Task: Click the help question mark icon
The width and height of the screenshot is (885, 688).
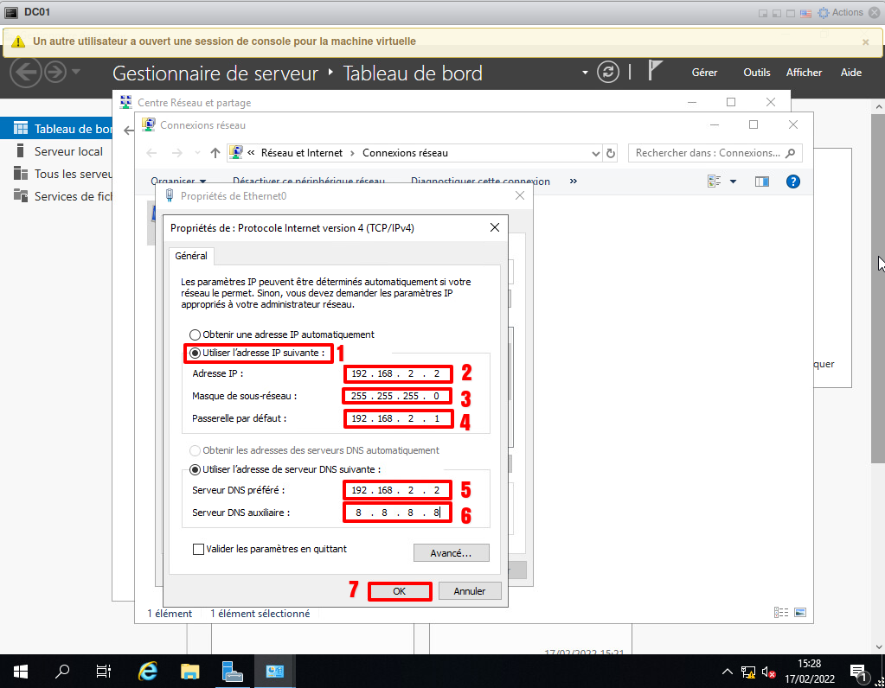Action: pyautogui.click(x=792, y=182)
